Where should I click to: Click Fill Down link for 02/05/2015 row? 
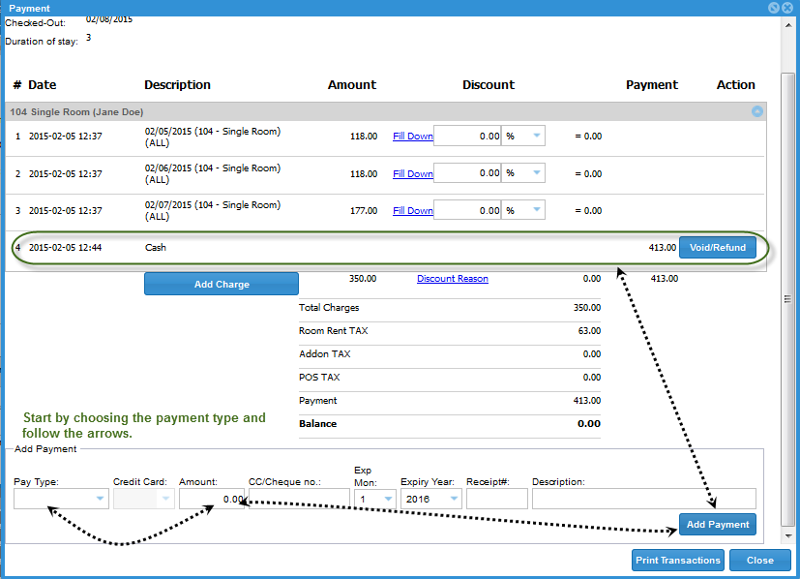412,137
